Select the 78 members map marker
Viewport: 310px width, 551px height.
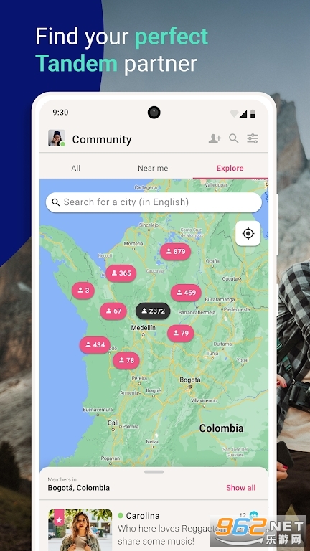(x=126, y=361)
